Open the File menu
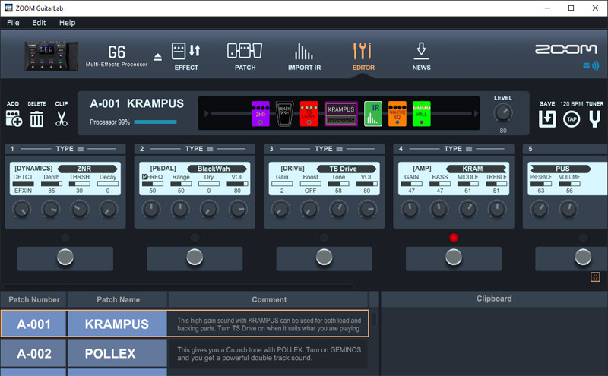This screenshot has height=376, width=608. click(13, 23)
